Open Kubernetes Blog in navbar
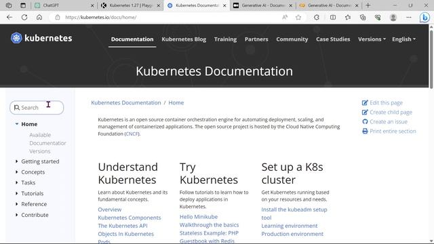 [184, 39]
